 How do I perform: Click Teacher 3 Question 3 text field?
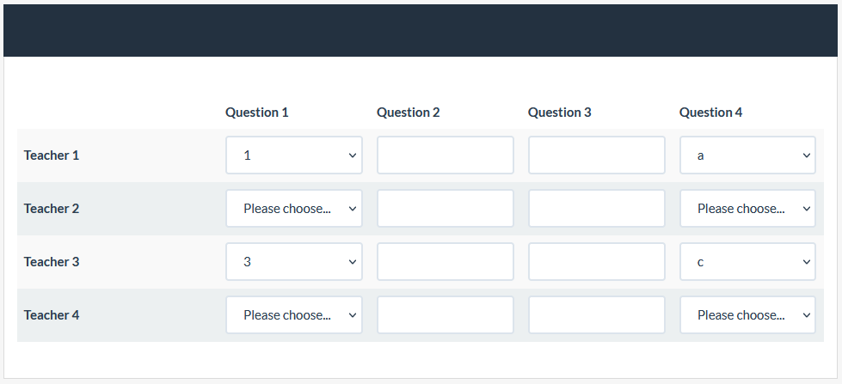pyautogui.click(x=596, y=262)
